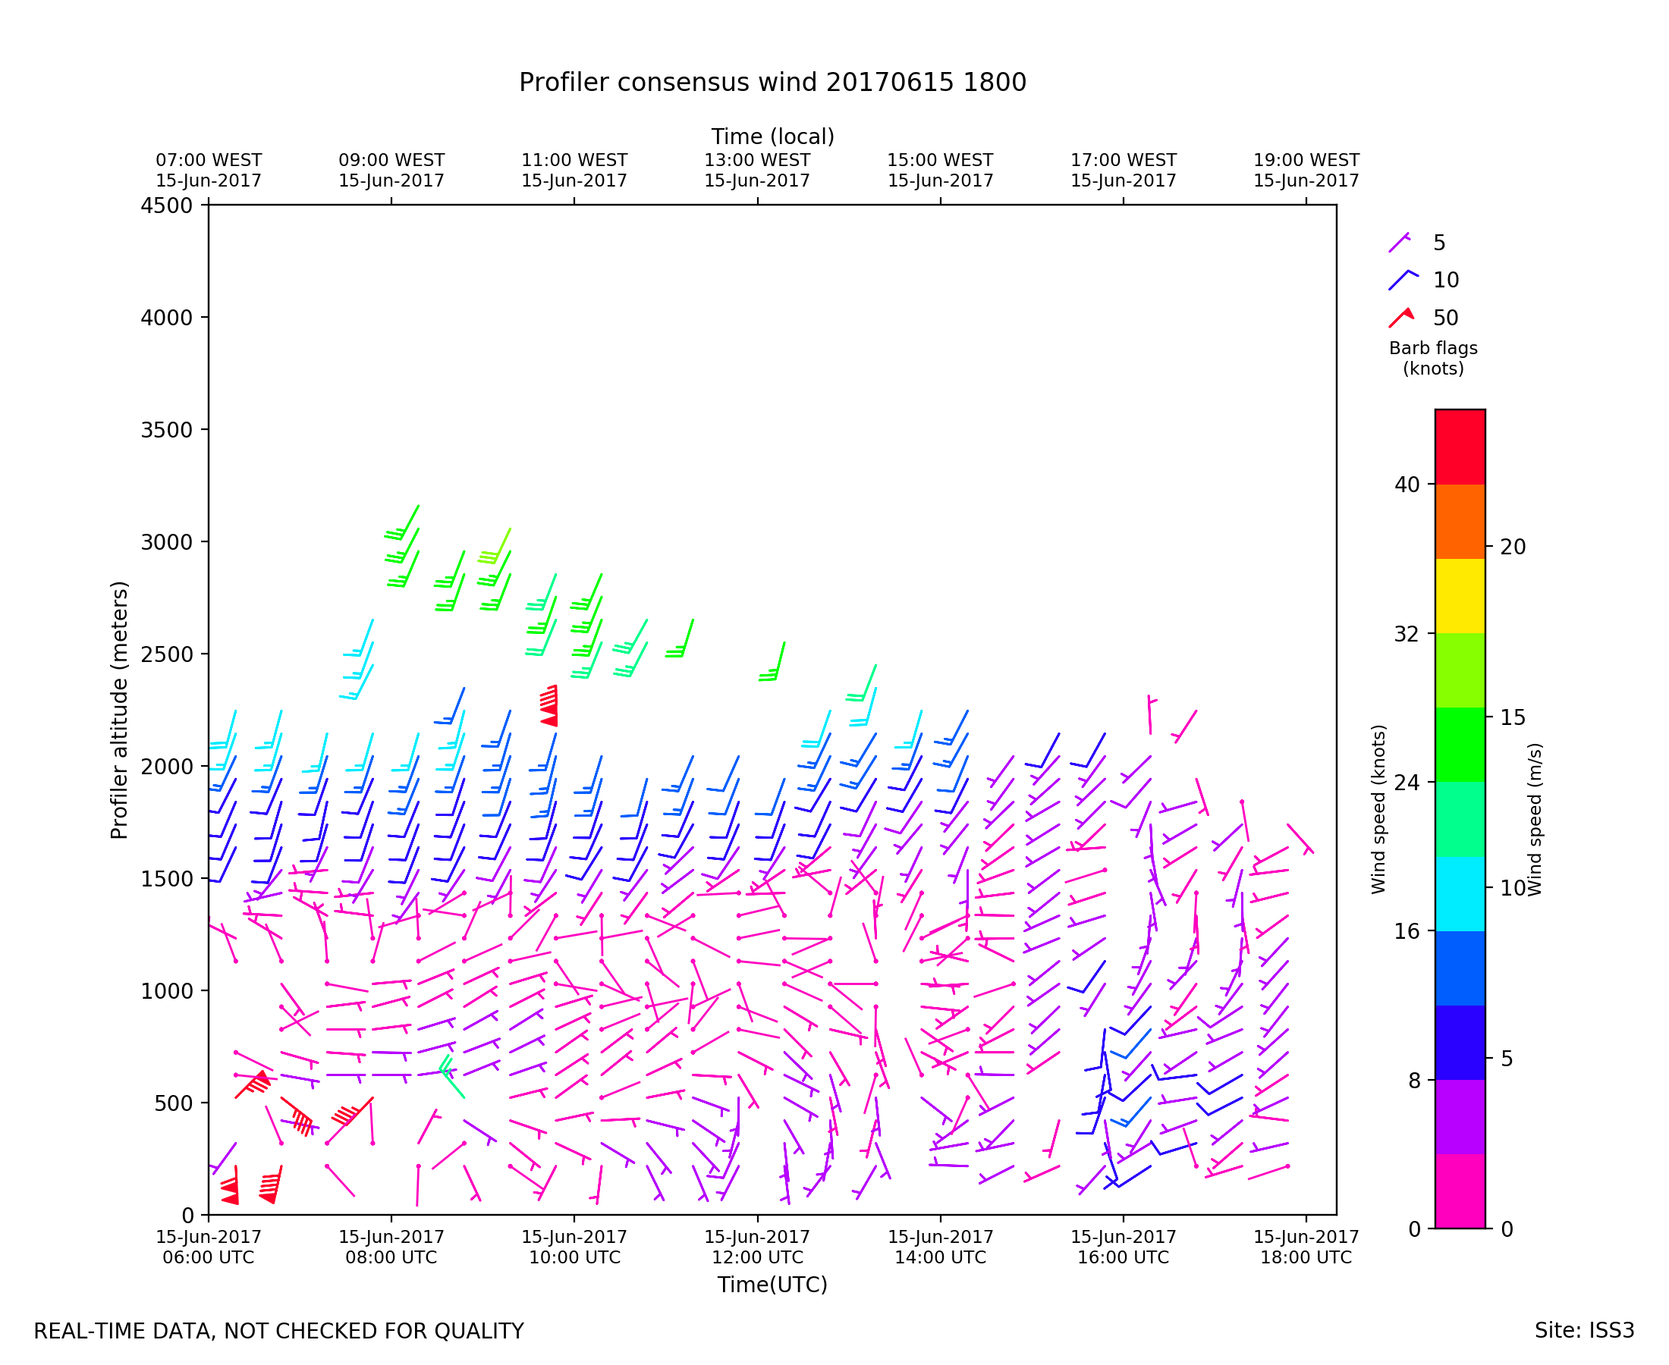Click the 'Time (local)' top axis label

[x=772, y=136]
